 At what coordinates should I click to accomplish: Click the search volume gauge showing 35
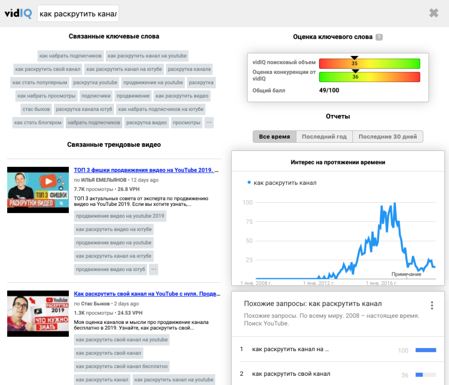click(x=369, y=63)
